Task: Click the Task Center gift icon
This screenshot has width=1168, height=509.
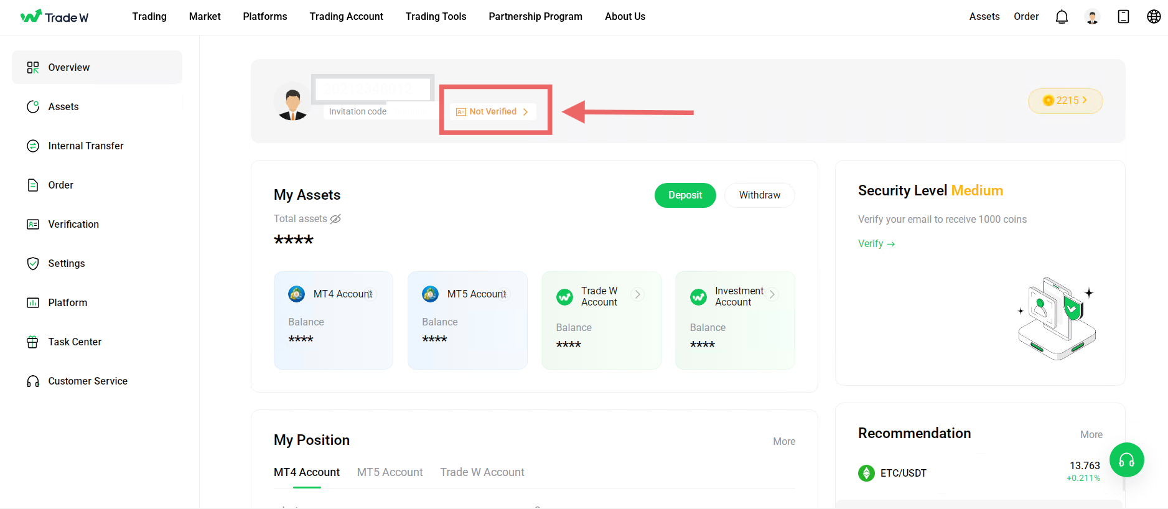Action: pos(33,342)
